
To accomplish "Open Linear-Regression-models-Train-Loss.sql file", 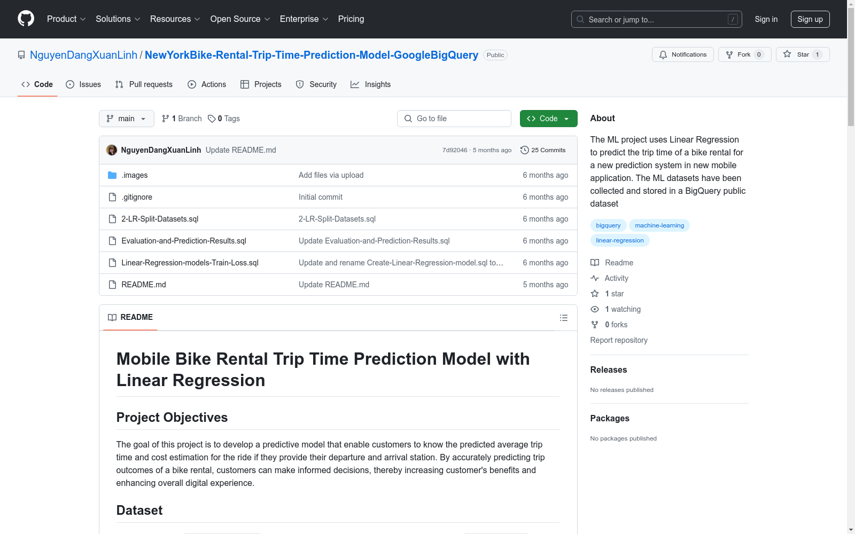I will coord(190,263).
